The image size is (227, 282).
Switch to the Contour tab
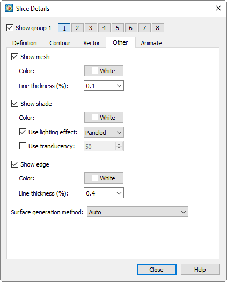tap(60, 43)
